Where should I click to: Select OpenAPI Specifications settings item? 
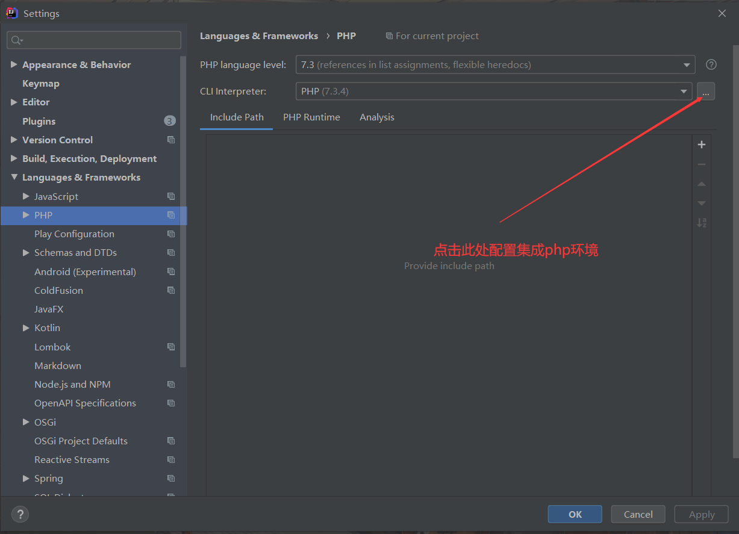85,403
